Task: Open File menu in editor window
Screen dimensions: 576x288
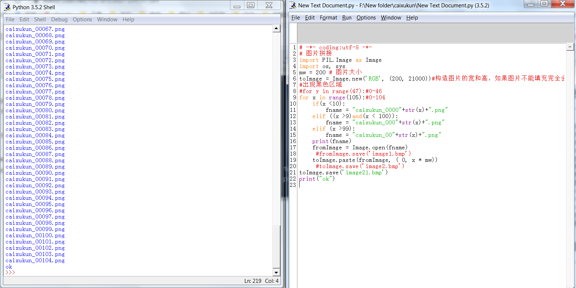Action: click(296, 18)
